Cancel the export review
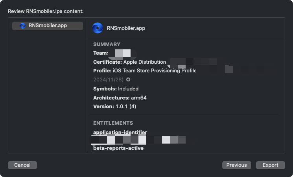Screen dimensions: 293x177 22,165
